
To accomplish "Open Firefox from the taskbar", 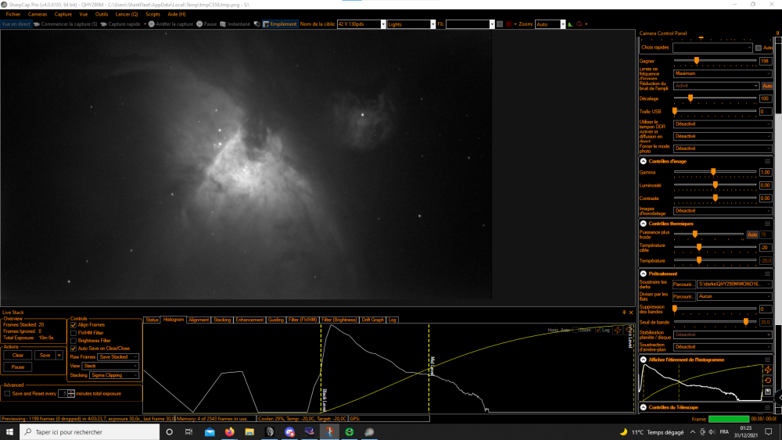I will pyautogui.click(x=229, y=432).
